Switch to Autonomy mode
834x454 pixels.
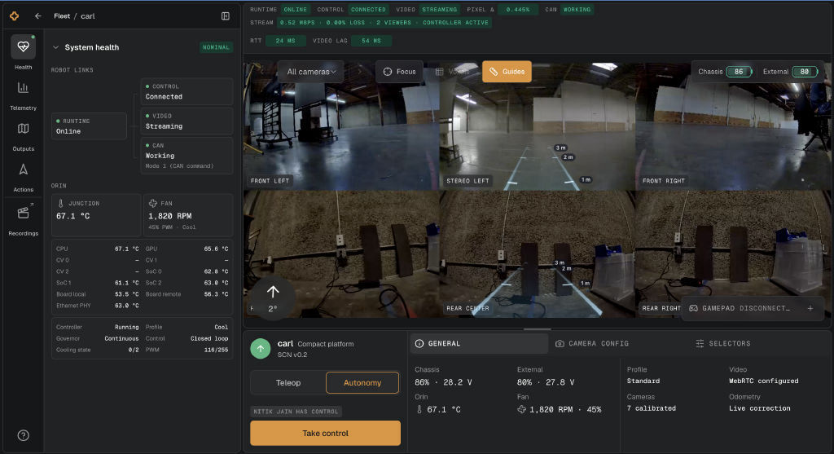pyautogui.click(x=362, y=382)
